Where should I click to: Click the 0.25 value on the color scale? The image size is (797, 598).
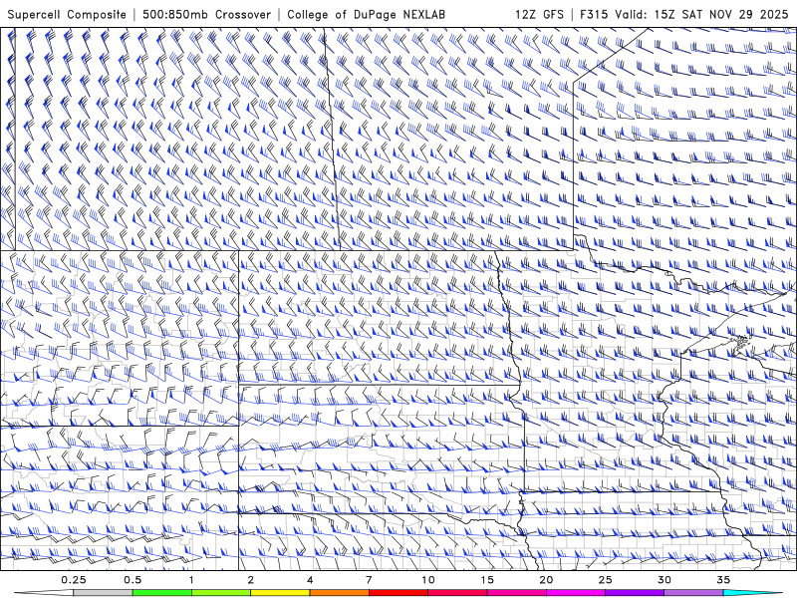(x=74, y=580)
